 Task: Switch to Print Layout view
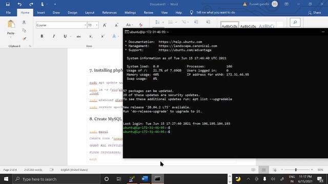click(x=263, y=170)
